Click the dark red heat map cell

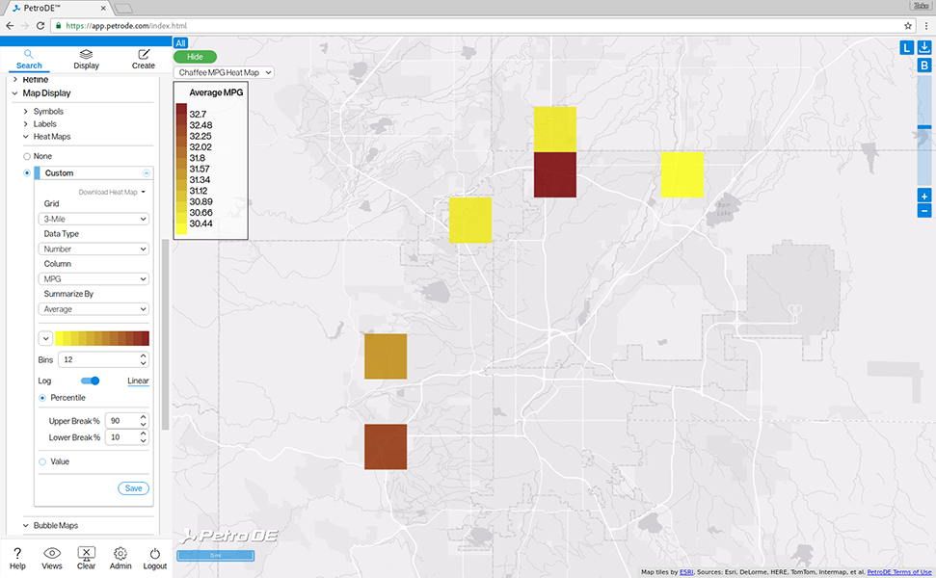pos(555,174)
